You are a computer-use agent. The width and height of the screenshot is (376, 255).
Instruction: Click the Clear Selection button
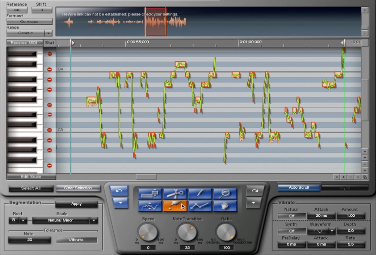[x=78, y=188]
